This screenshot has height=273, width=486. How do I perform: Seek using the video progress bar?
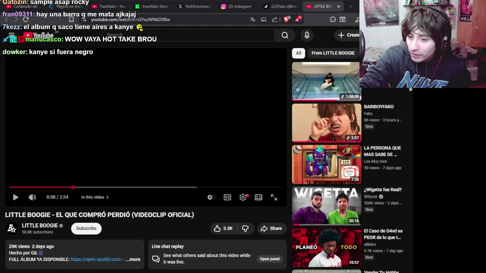[x=146, y=187]
